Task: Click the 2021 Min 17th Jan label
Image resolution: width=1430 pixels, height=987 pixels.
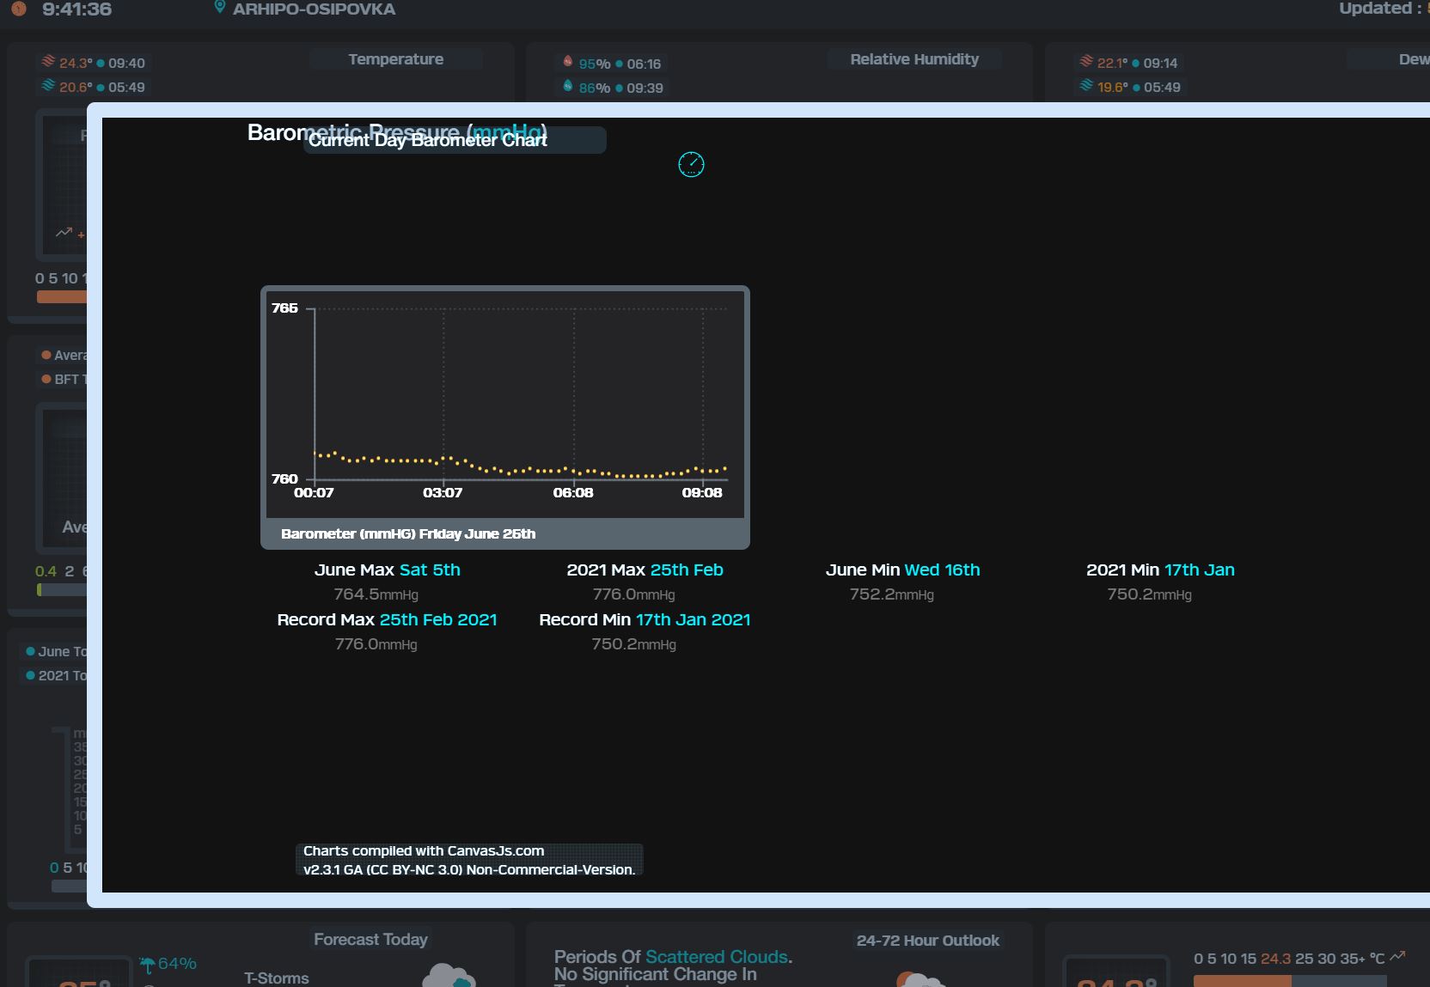Action: click(1160, 570)
